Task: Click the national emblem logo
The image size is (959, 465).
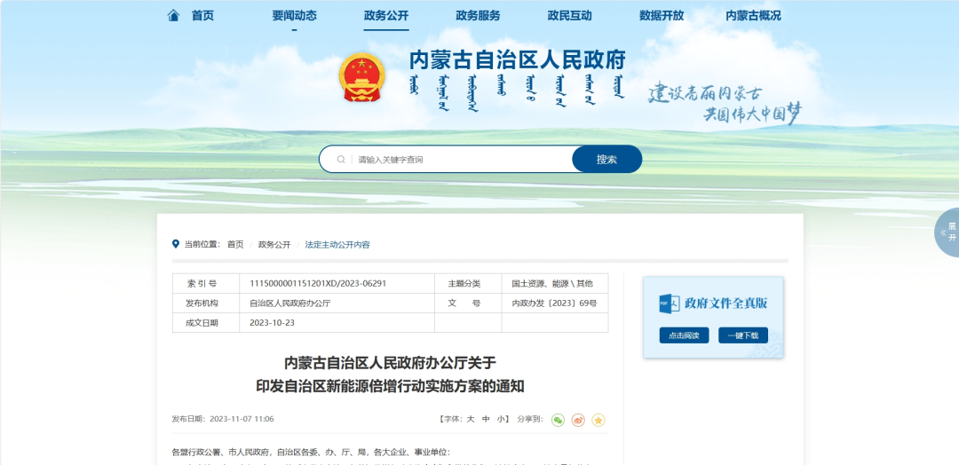Action: (x=362, y=77)
